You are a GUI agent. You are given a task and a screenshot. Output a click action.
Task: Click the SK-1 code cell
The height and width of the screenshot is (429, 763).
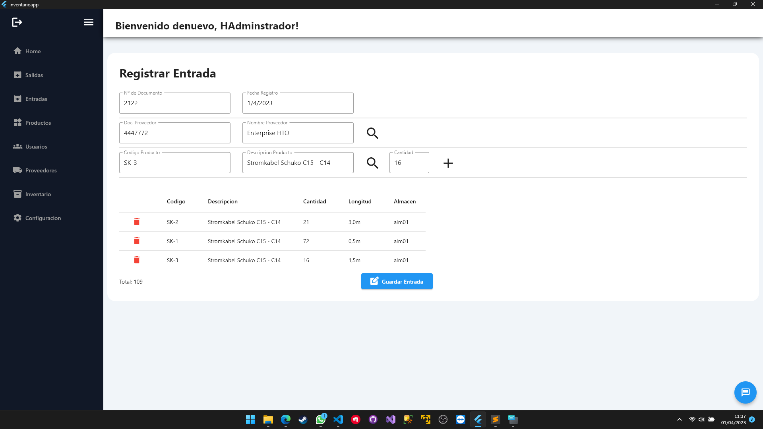pyautogui.click(x=172, y=241)
